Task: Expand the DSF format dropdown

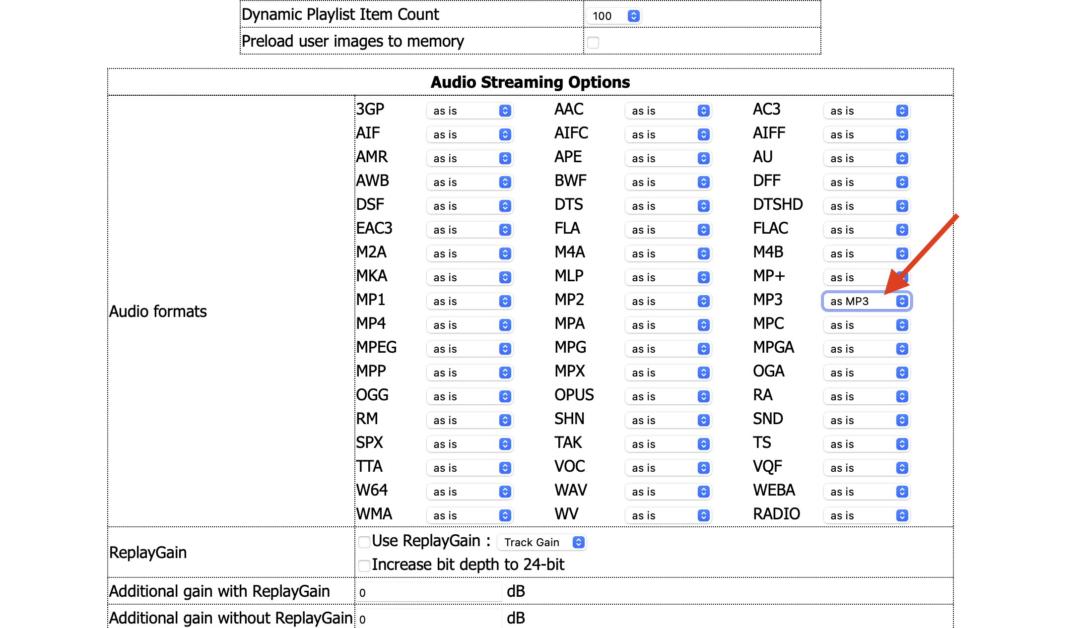Action: pyautogui.click(x=469, y=206)
